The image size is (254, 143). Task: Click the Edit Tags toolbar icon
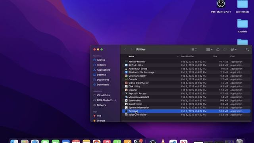pos(225,49)
